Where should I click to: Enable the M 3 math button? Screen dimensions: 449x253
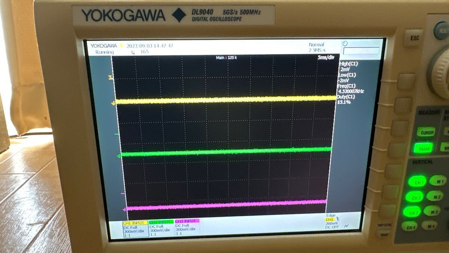(432, 211)
